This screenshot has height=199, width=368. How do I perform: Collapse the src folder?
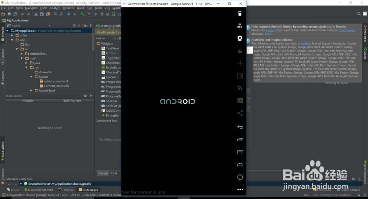pos(17,49)
